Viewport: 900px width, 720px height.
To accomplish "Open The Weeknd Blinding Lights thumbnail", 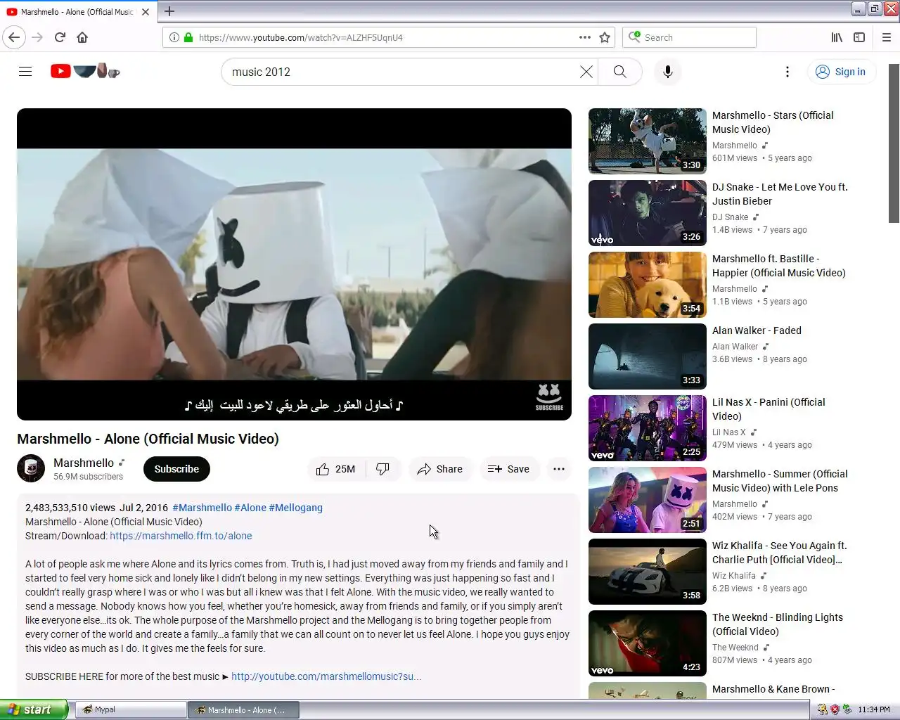I will (x=648, y=643).
